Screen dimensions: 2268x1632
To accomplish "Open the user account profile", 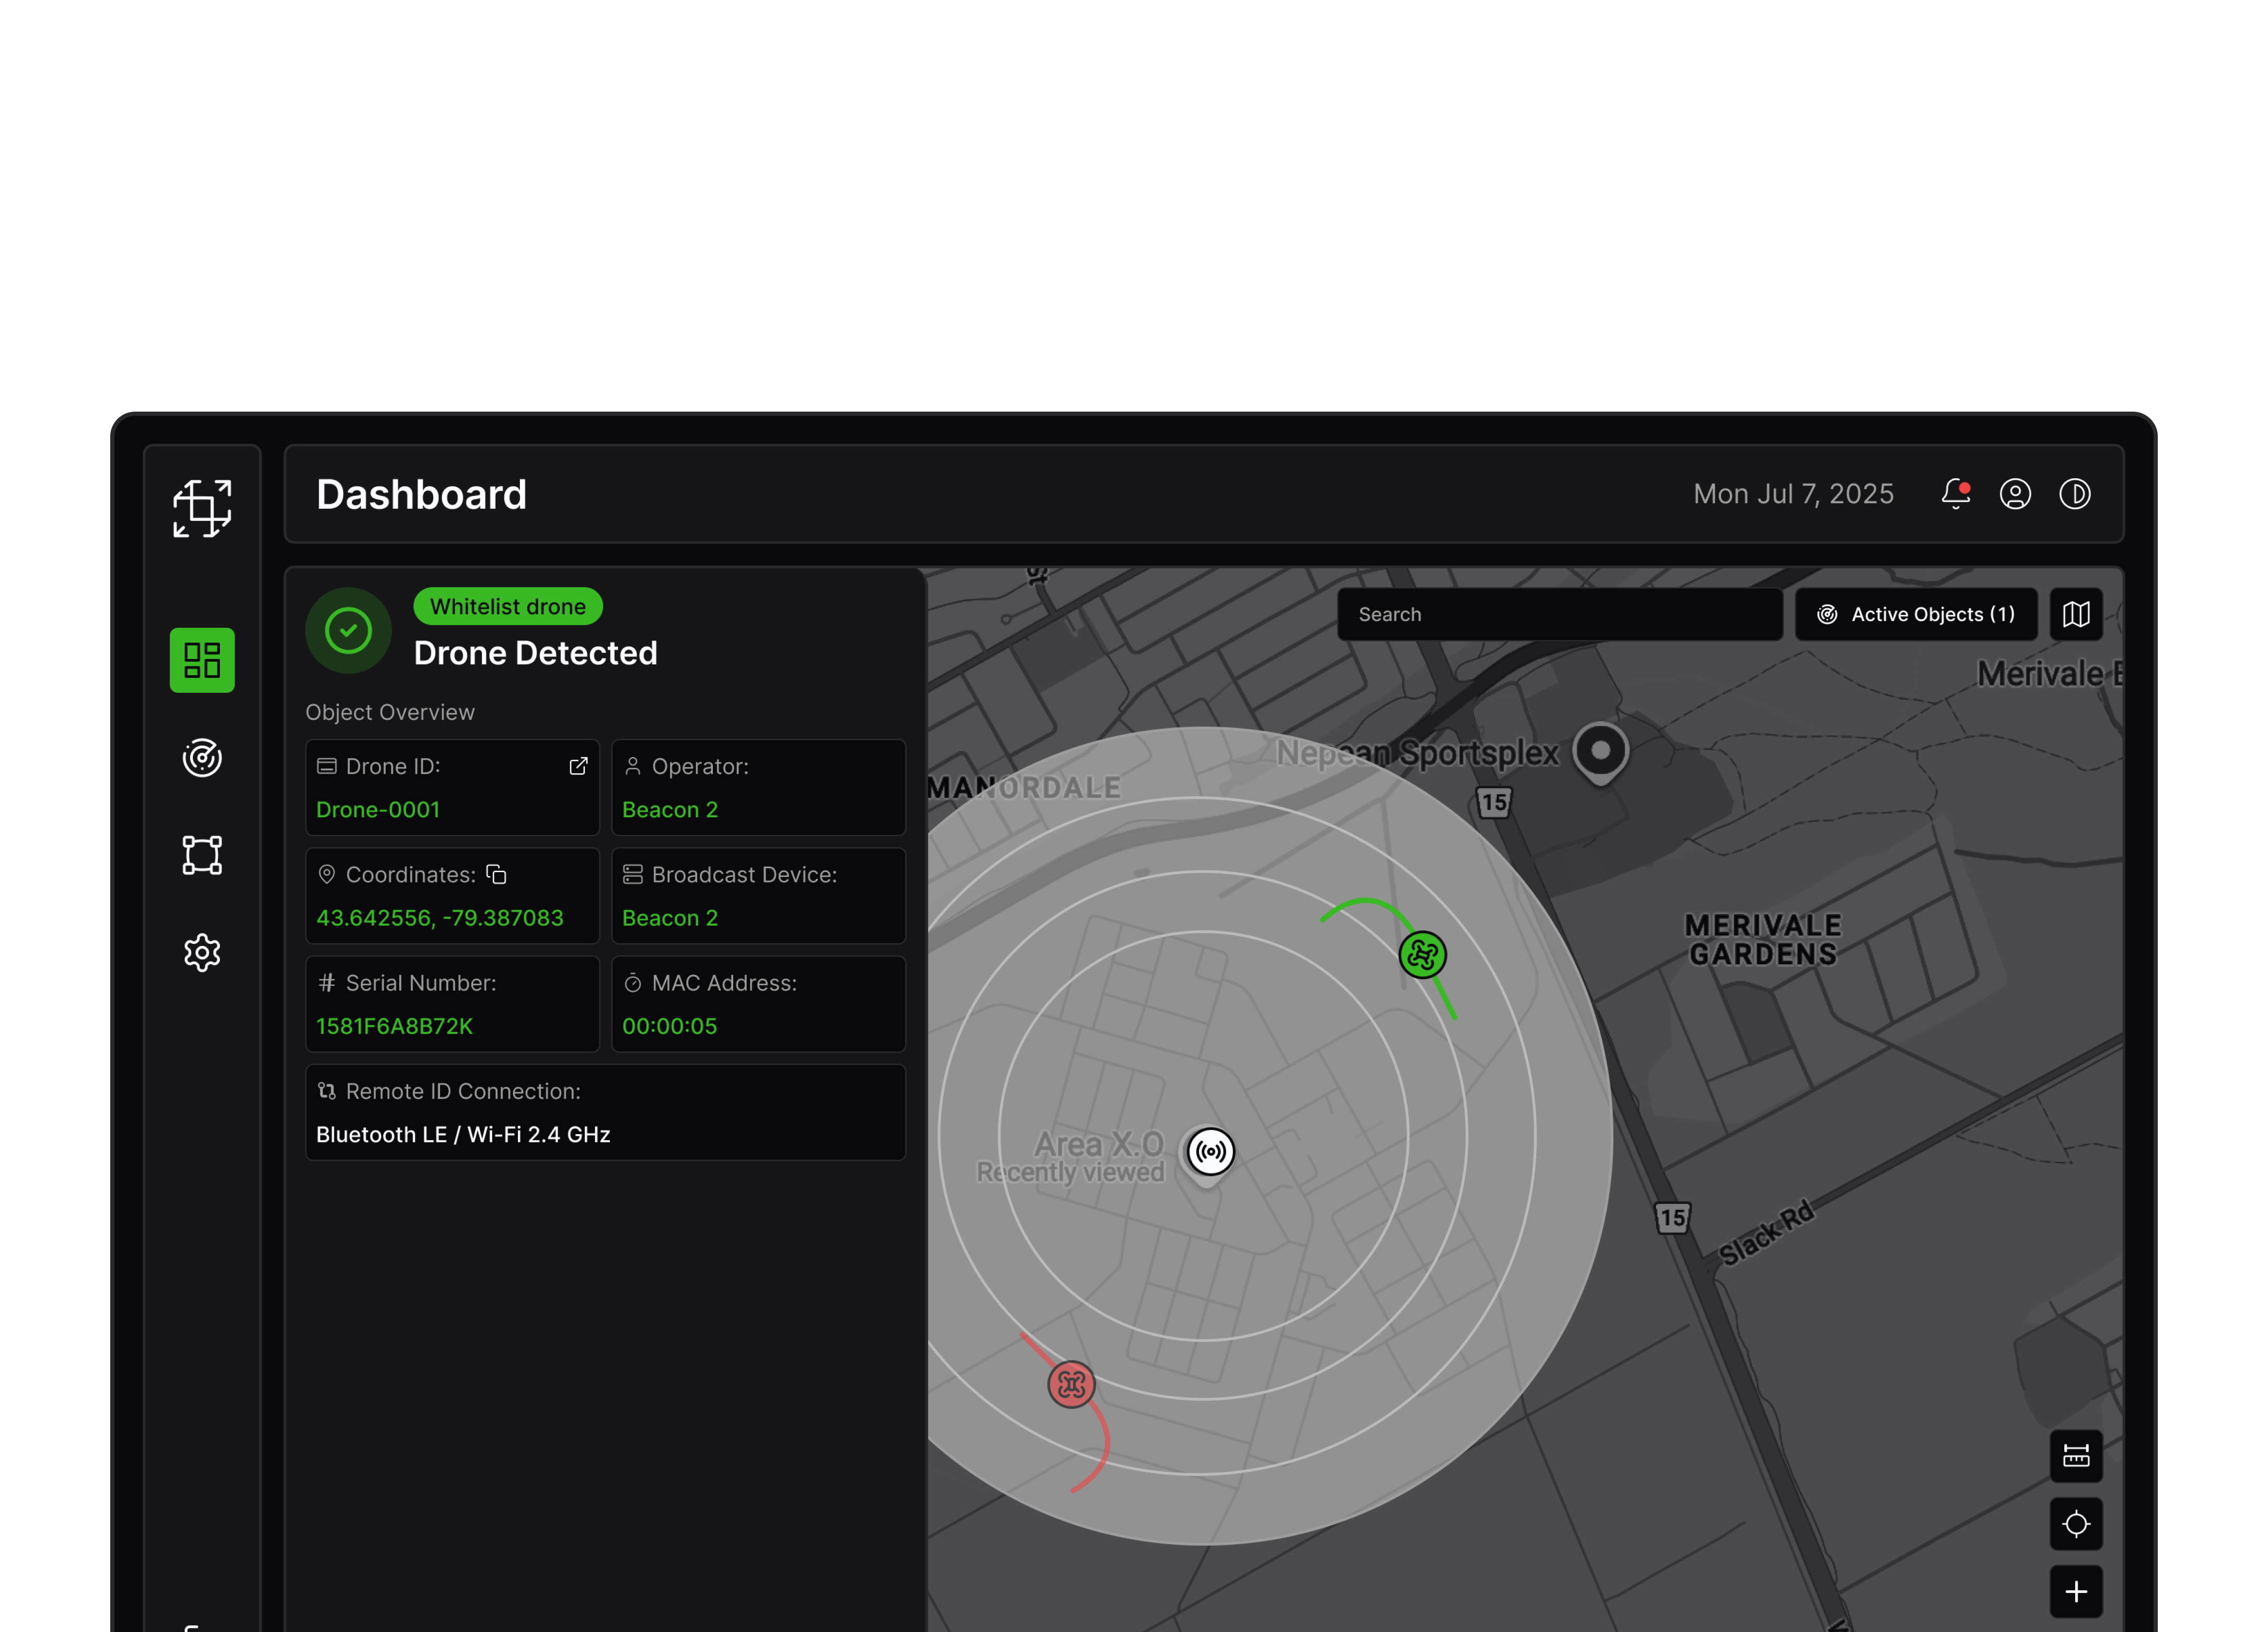I will pyautogui.click(x=2015, y=494).
